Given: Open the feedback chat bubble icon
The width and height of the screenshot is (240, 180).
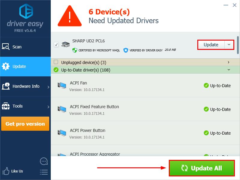Looking at the screenshot, I should pos(44,161).
